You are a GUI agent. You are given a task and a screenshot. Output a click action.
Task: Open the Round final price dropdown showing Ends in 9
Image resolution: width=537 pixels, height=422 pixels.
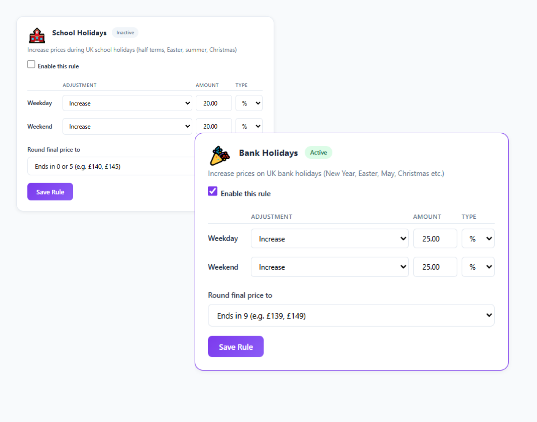click(x=351, y=315)
